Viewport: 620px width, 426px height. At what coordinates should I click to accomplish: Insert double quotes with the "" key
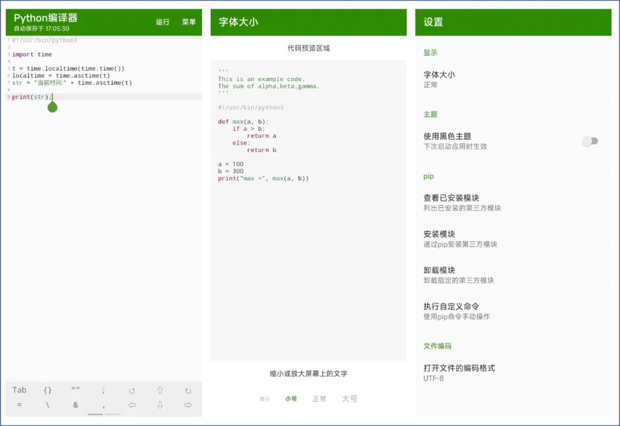point(76,389)
